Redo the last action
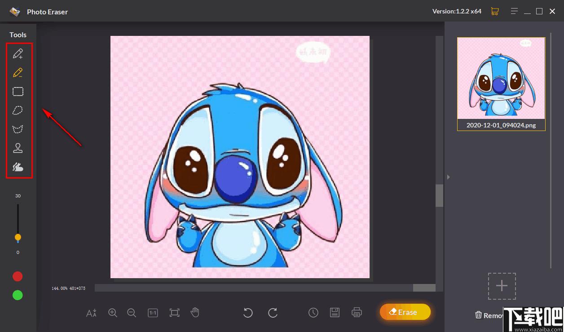Screen dimensions: 564x332 273,313
